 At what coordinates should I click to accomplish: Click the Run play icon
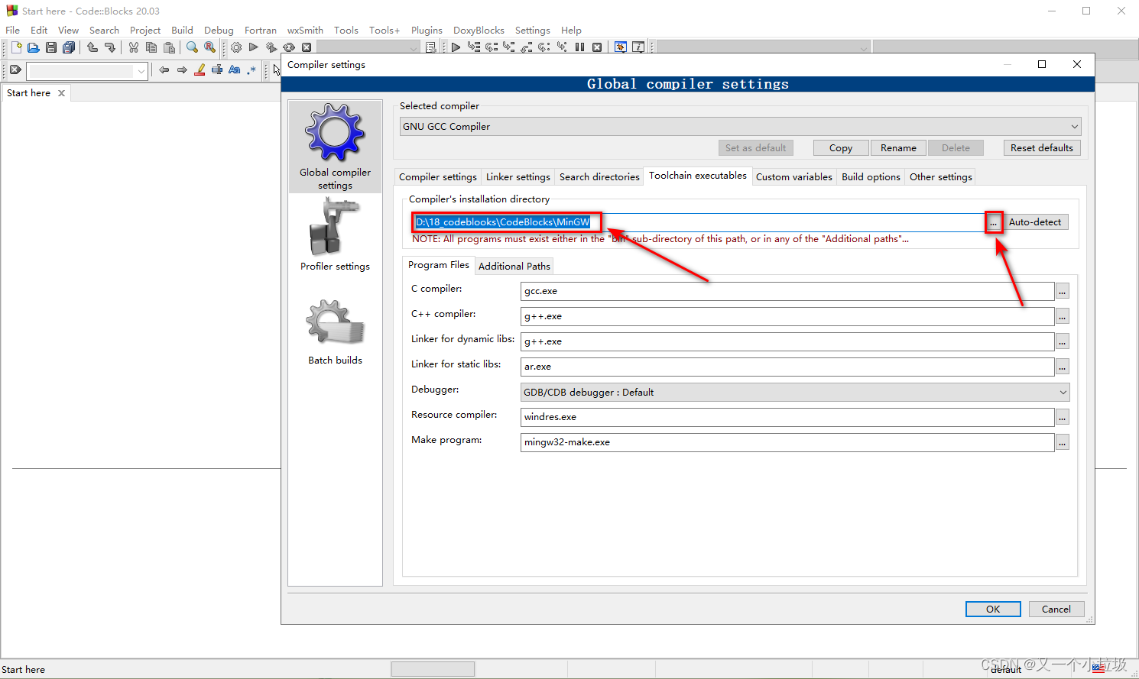point(254,47)
